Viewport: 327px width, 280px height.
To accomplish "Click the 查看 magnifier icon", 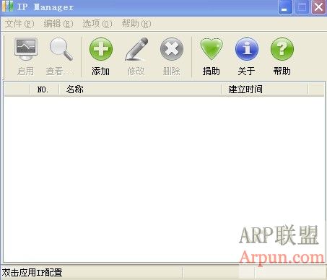I will (61, 49).
